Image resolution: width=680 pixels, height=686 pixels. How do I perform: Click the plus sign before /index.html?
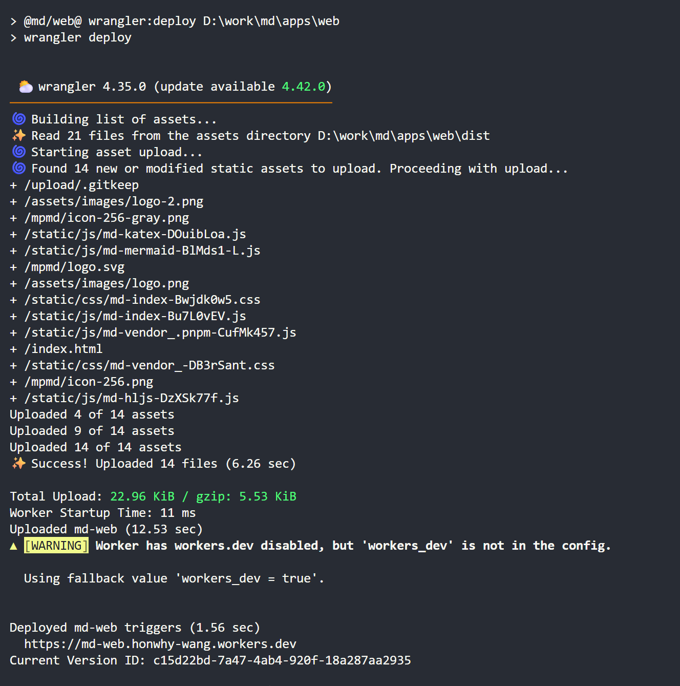14,349
